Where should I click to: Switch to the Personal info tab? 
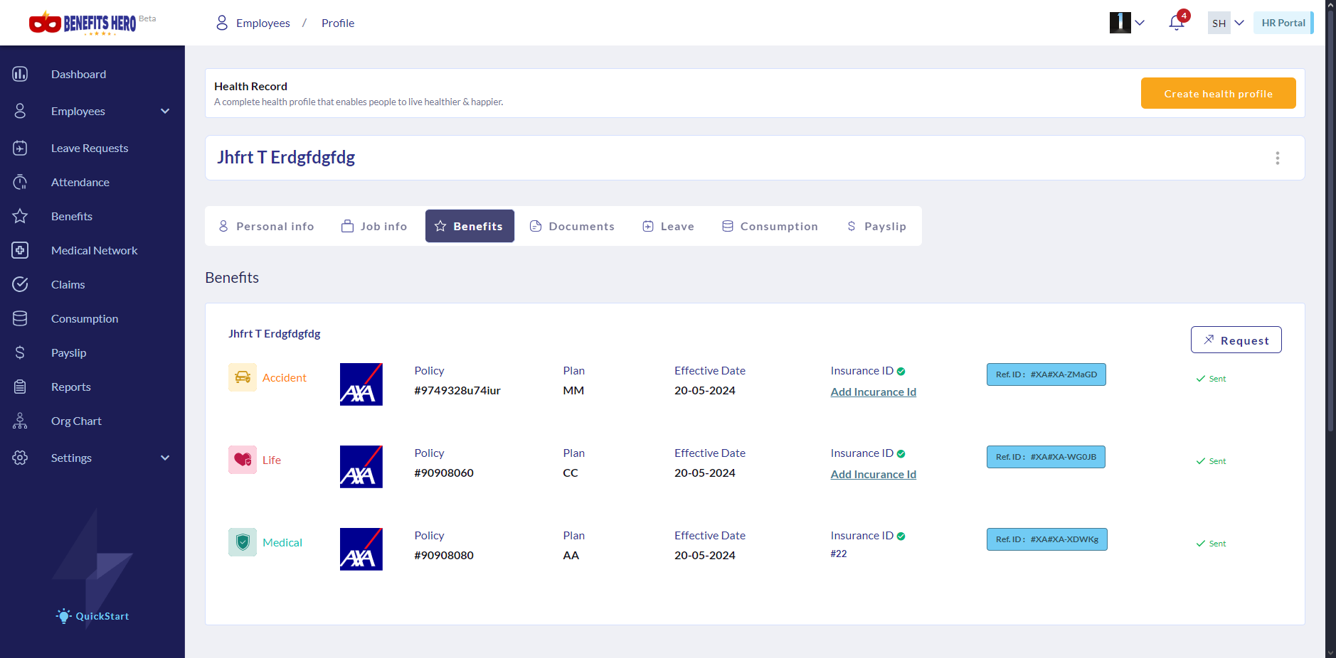[x=266, y=226]
